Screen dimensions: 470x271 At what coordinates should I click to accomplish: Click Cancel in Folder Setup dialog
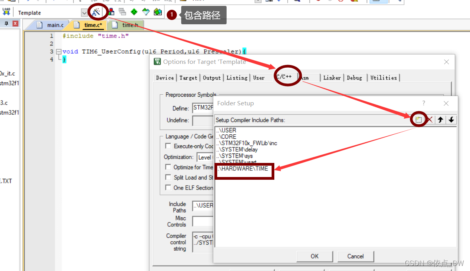coord(355,256)
